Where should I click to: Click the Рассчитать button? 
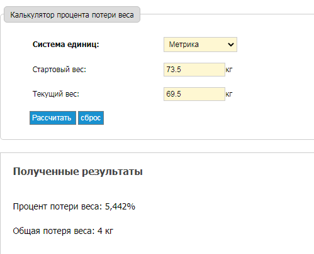(x=53, y=118)
